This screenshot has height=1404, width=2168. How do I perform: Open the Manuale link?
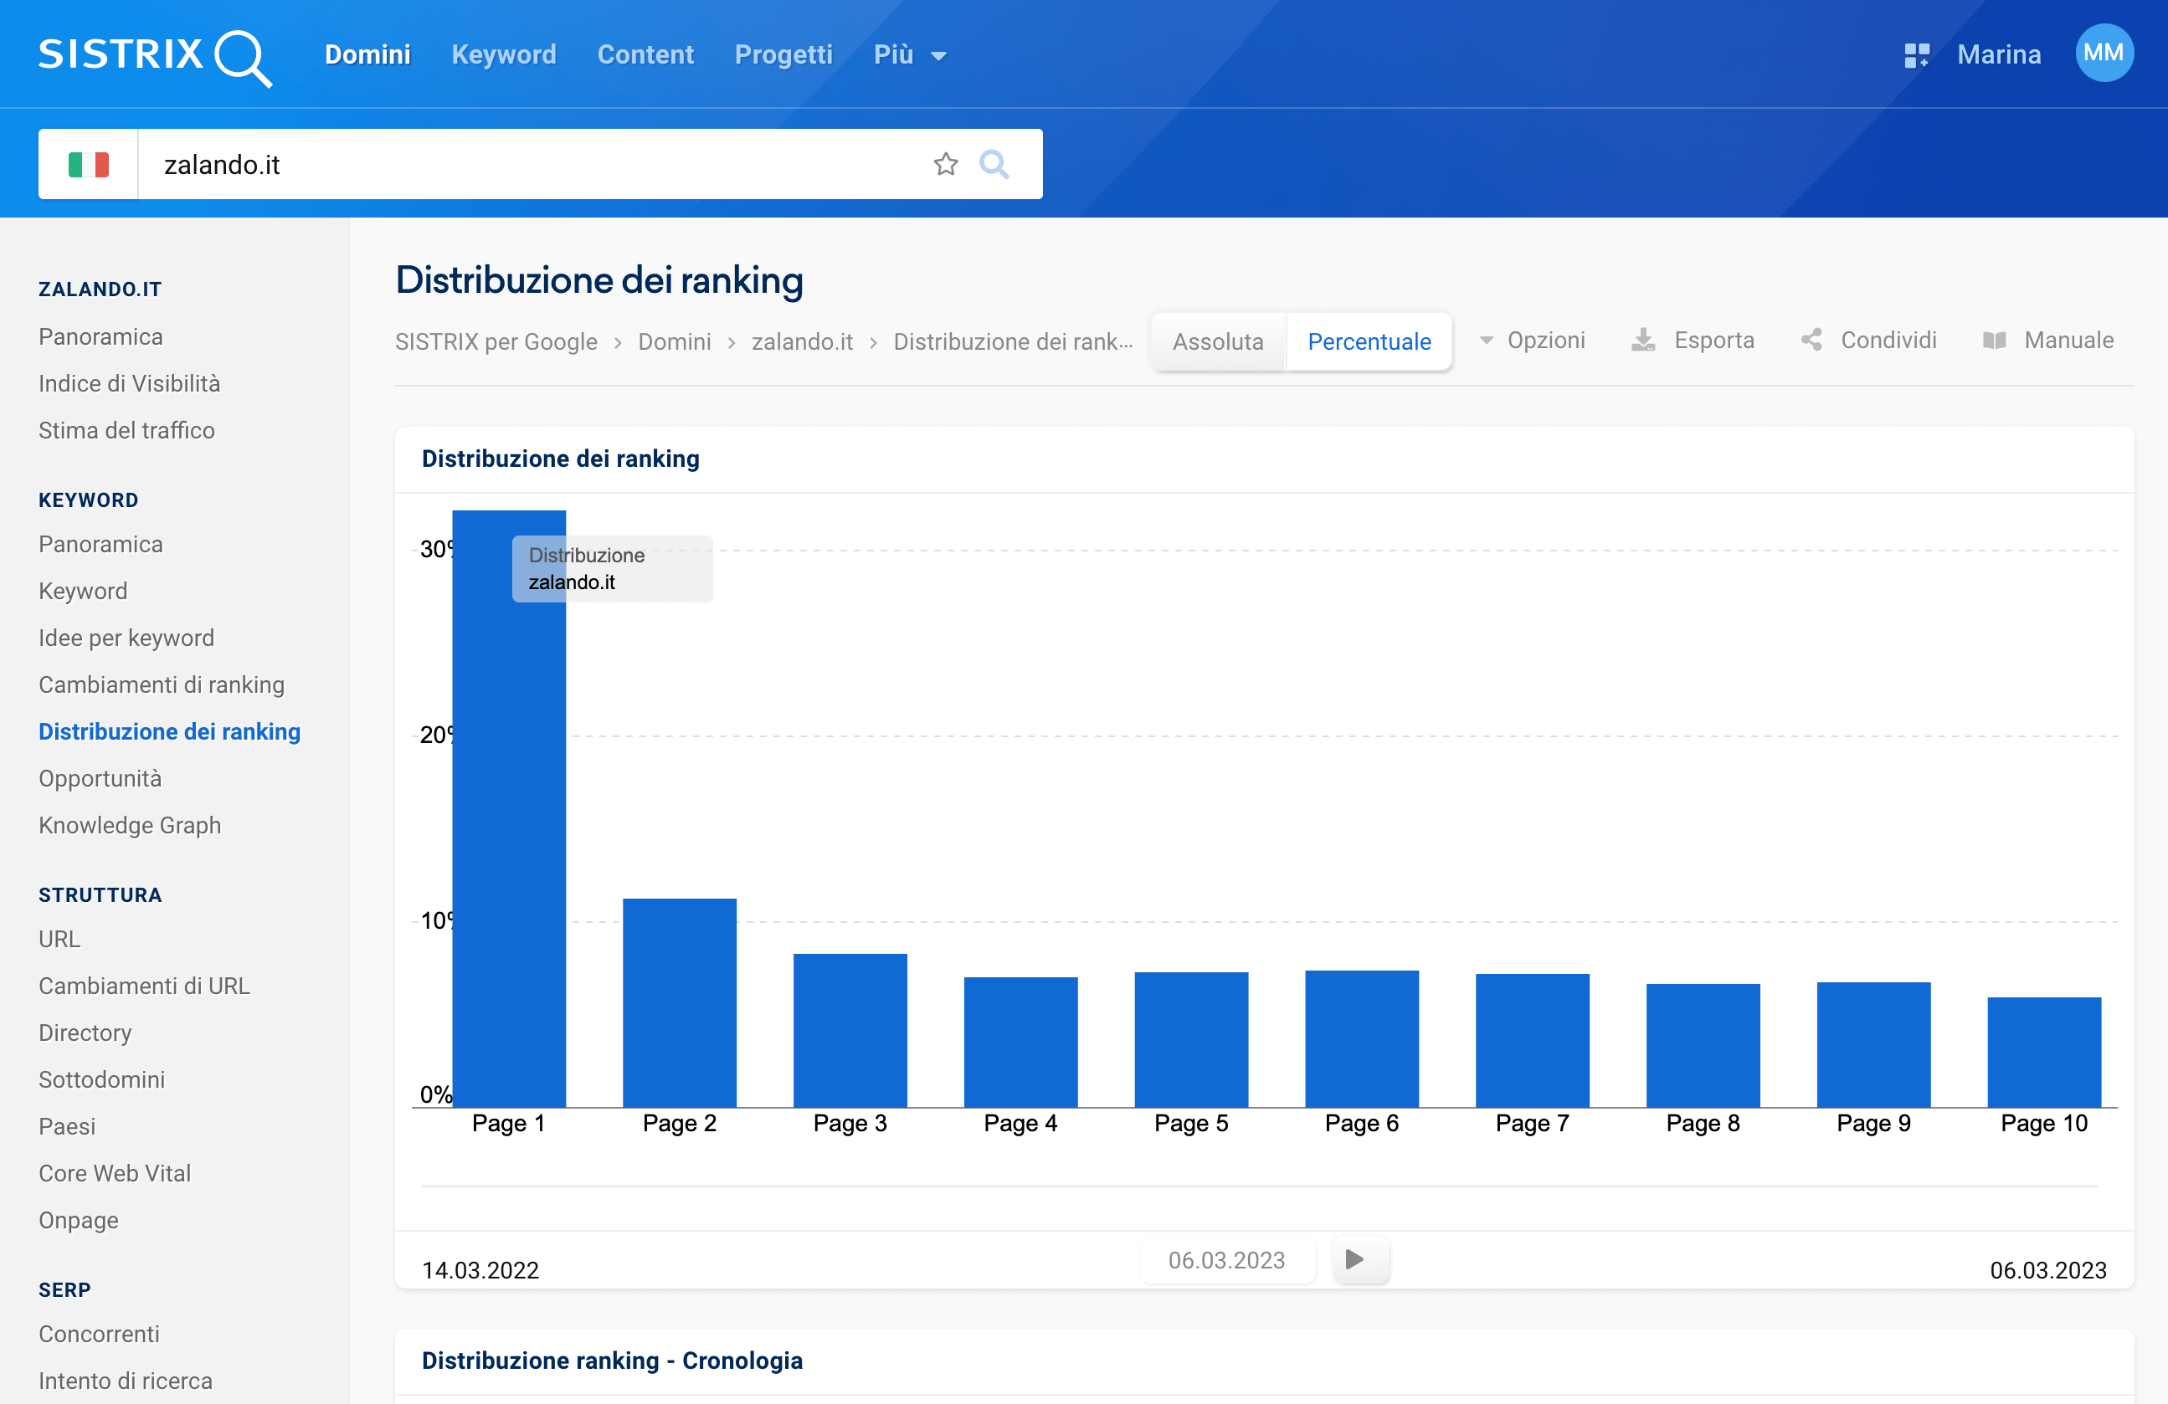[x=2048, y=341]
